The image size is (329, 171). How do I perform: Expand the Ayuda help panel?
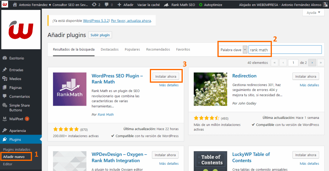pyautogui.click(x=313, y=13)
